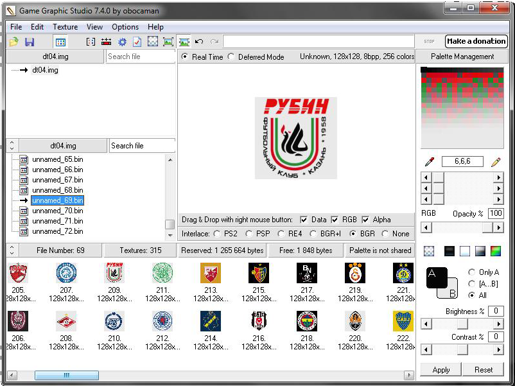Toggle the thumbnail grid view icon
The image size is (515, 386).
(61, 42)
